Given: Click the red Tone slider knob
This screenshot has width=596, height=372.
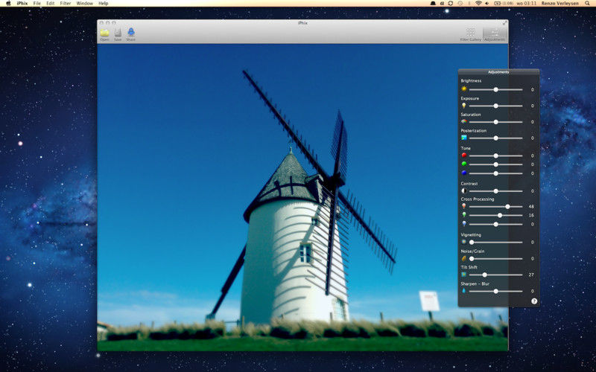Looking at the screenshot, I should tap(495, 155).
